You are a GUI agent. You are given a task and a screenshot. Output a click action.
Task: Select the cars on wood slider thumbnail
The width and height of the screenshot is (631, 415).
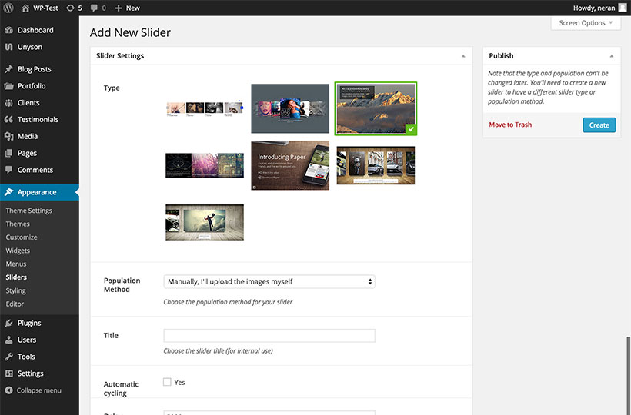[x=376, y=165]
